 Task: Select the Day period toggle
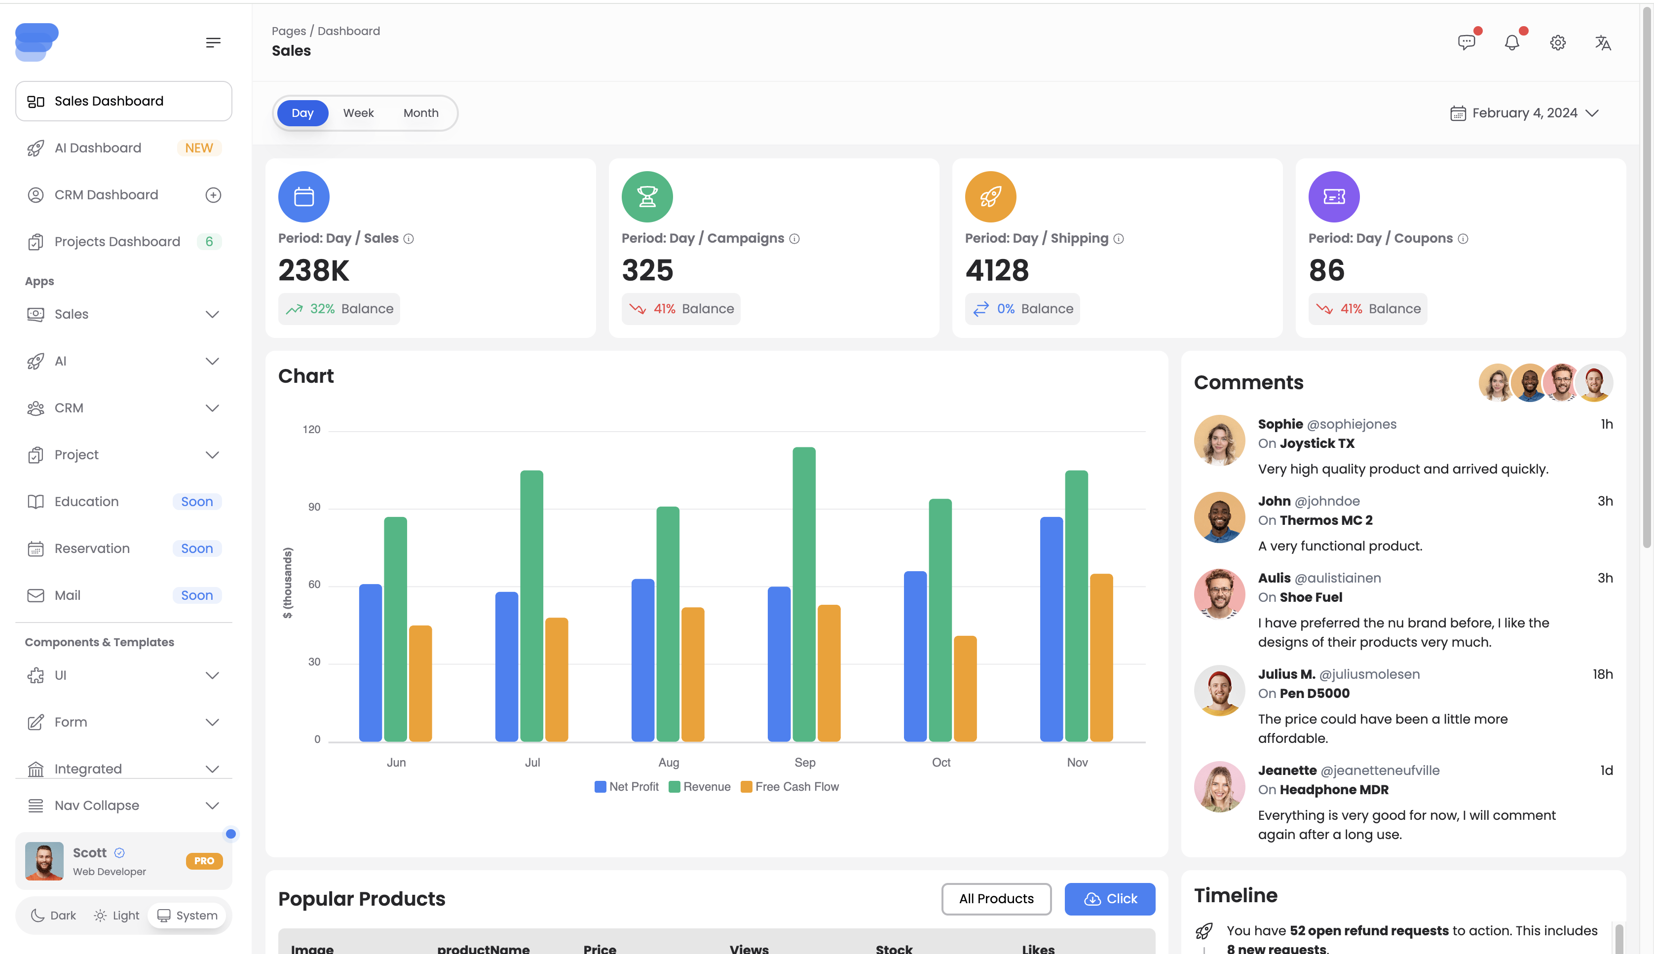302,113
